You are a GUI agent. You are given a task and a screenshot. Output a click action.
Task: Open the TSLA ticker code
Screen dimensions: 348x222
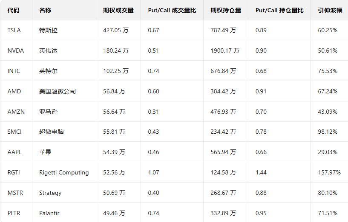(x=14, y=30)
